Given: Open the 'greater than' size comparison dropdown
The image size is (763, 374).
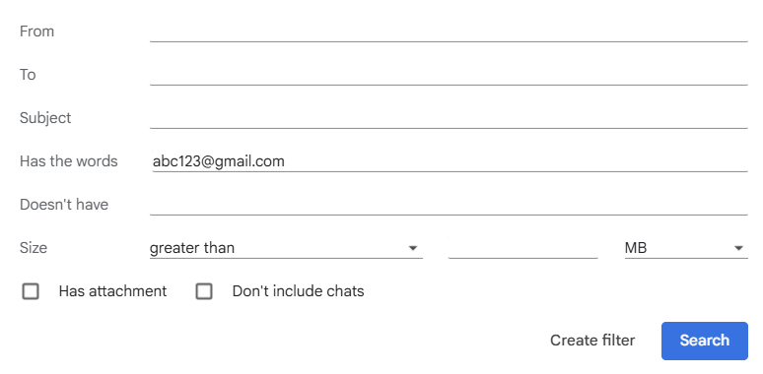Looking at the screenshot, I should (x=286, y=248).
